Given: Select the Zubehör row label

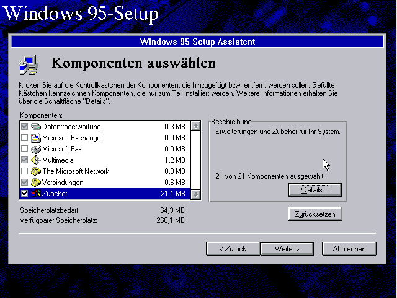Looking at the screenshot, I should point(55,194).
